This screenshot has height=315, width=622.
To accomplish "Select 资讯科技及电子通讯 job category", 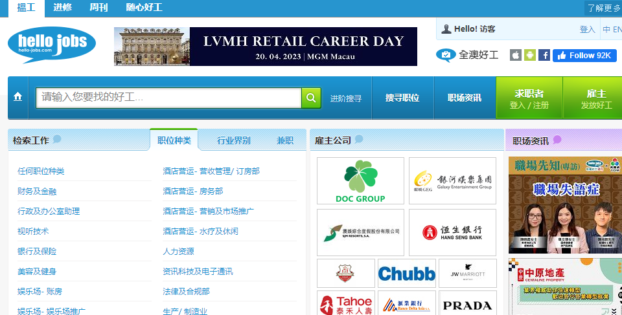I will tap(198, 272).
